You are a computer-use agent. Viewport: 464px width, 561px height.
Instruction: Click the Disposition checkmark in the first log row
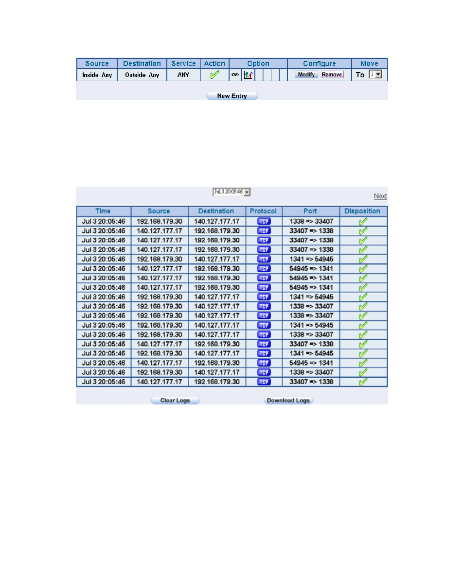tap(363, 222)
